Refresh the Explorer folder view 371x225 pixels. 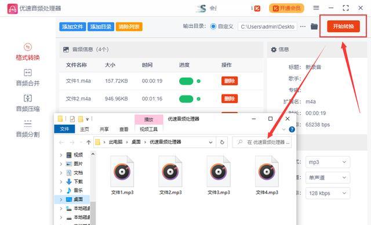[222, 142]
